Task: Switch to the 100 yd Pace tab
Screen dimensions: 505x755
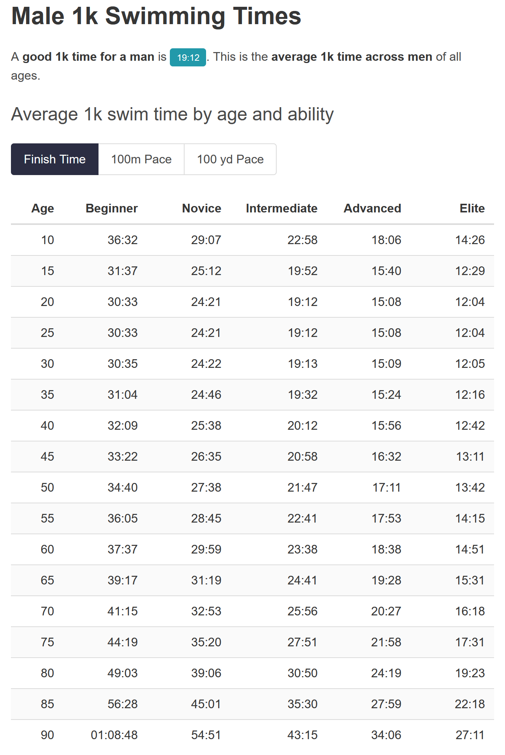Action: (x=230, y=159)
